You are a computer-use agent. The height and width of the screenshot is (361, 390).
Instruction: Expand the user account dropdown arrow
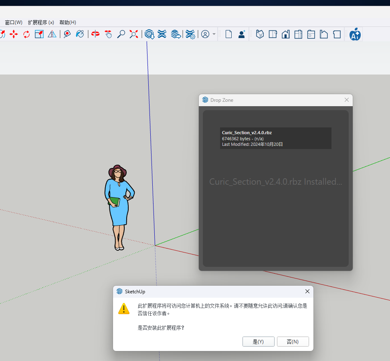tap(214, 34)
